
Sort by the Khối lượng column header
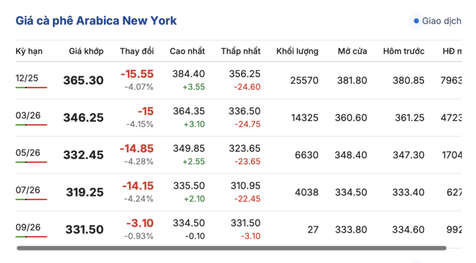[297, 51]
